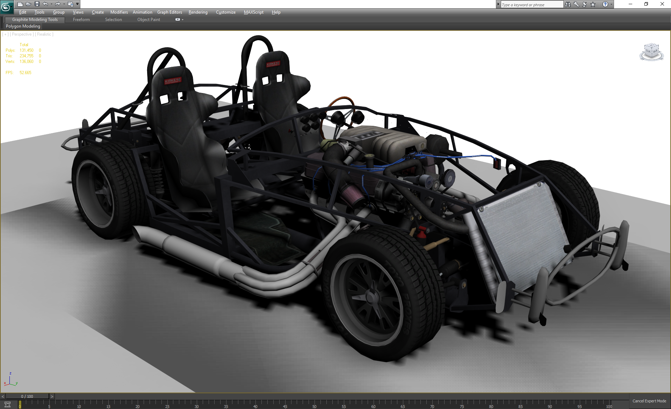Screen dimensions: 671x409
Task: Click the 3ds Max application logo button
Action: click(x=6, y=7)
